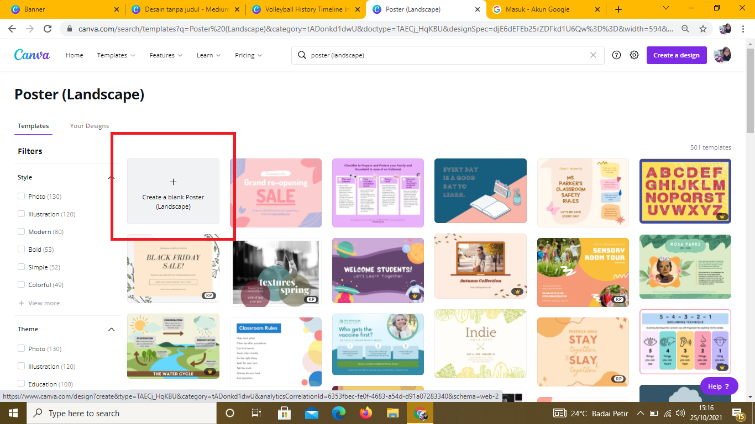Expand the Templates dropdown menu
755x424 pixels.
click(116, 55)
